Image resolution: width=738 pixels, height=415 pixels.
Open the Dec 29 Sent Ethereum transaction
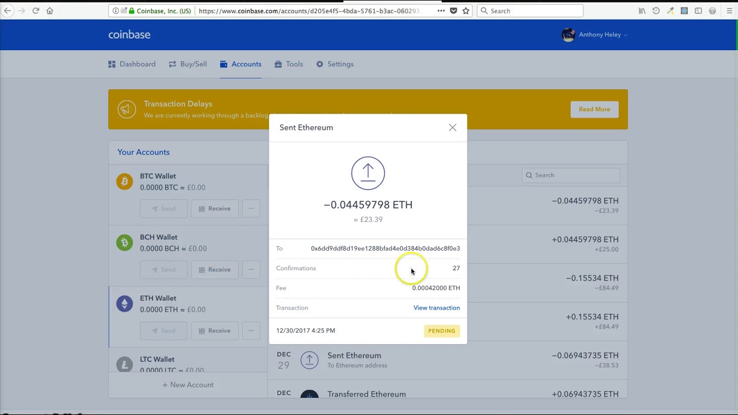[x=447, y=360]
